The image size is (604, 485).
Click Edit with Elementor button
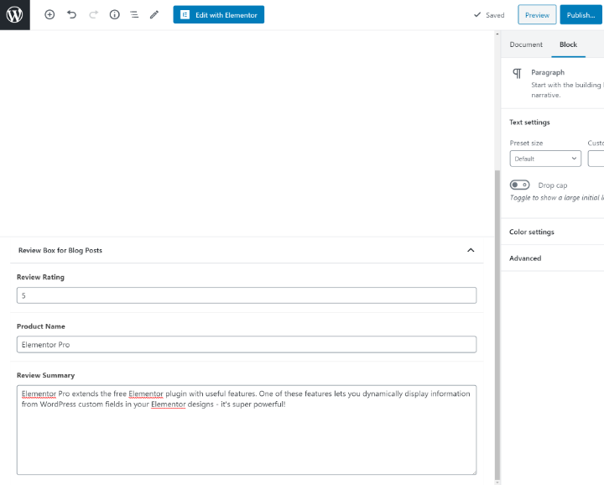pos(218,14)
